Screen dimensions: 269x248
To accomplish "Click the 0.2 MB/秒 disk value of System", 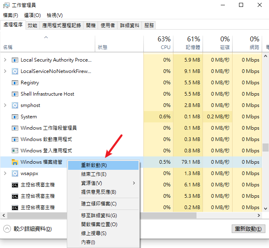I will 218,117.
